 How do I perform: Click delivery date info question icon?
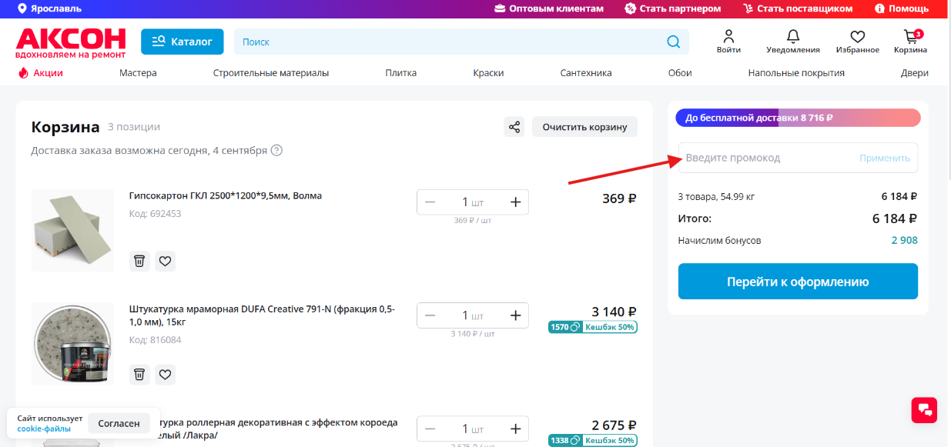[276, 150]
